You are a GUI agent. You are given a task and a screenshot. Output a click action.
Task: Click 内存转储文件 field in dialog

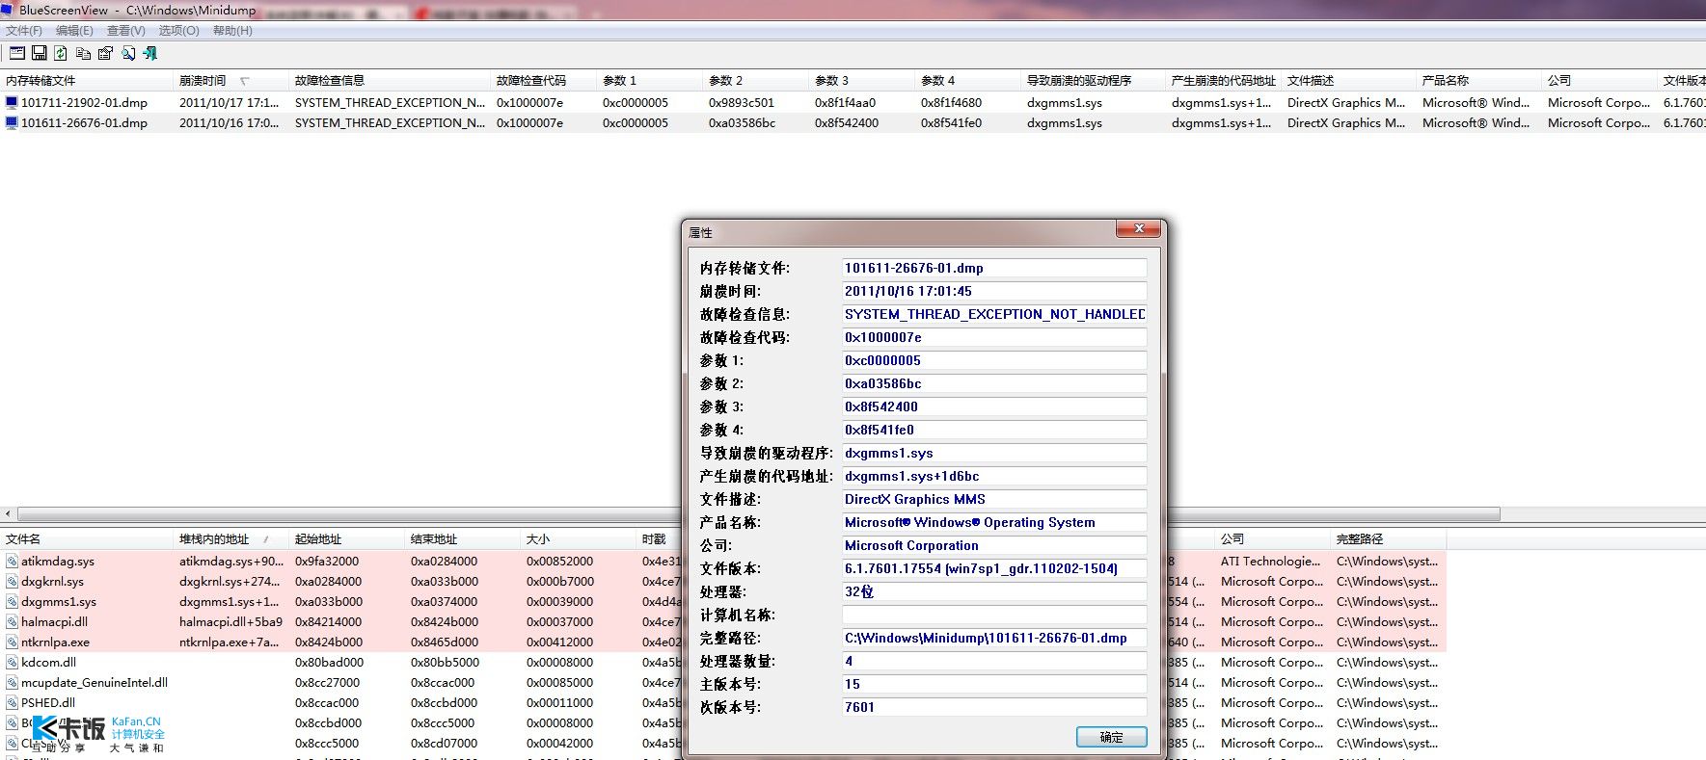pos(994,268)
